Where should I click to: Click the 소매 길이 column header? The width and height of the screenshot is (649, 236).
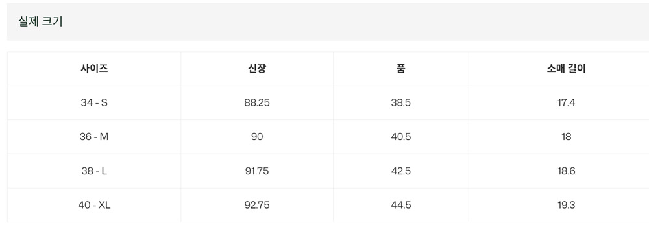tap(566, 69)
